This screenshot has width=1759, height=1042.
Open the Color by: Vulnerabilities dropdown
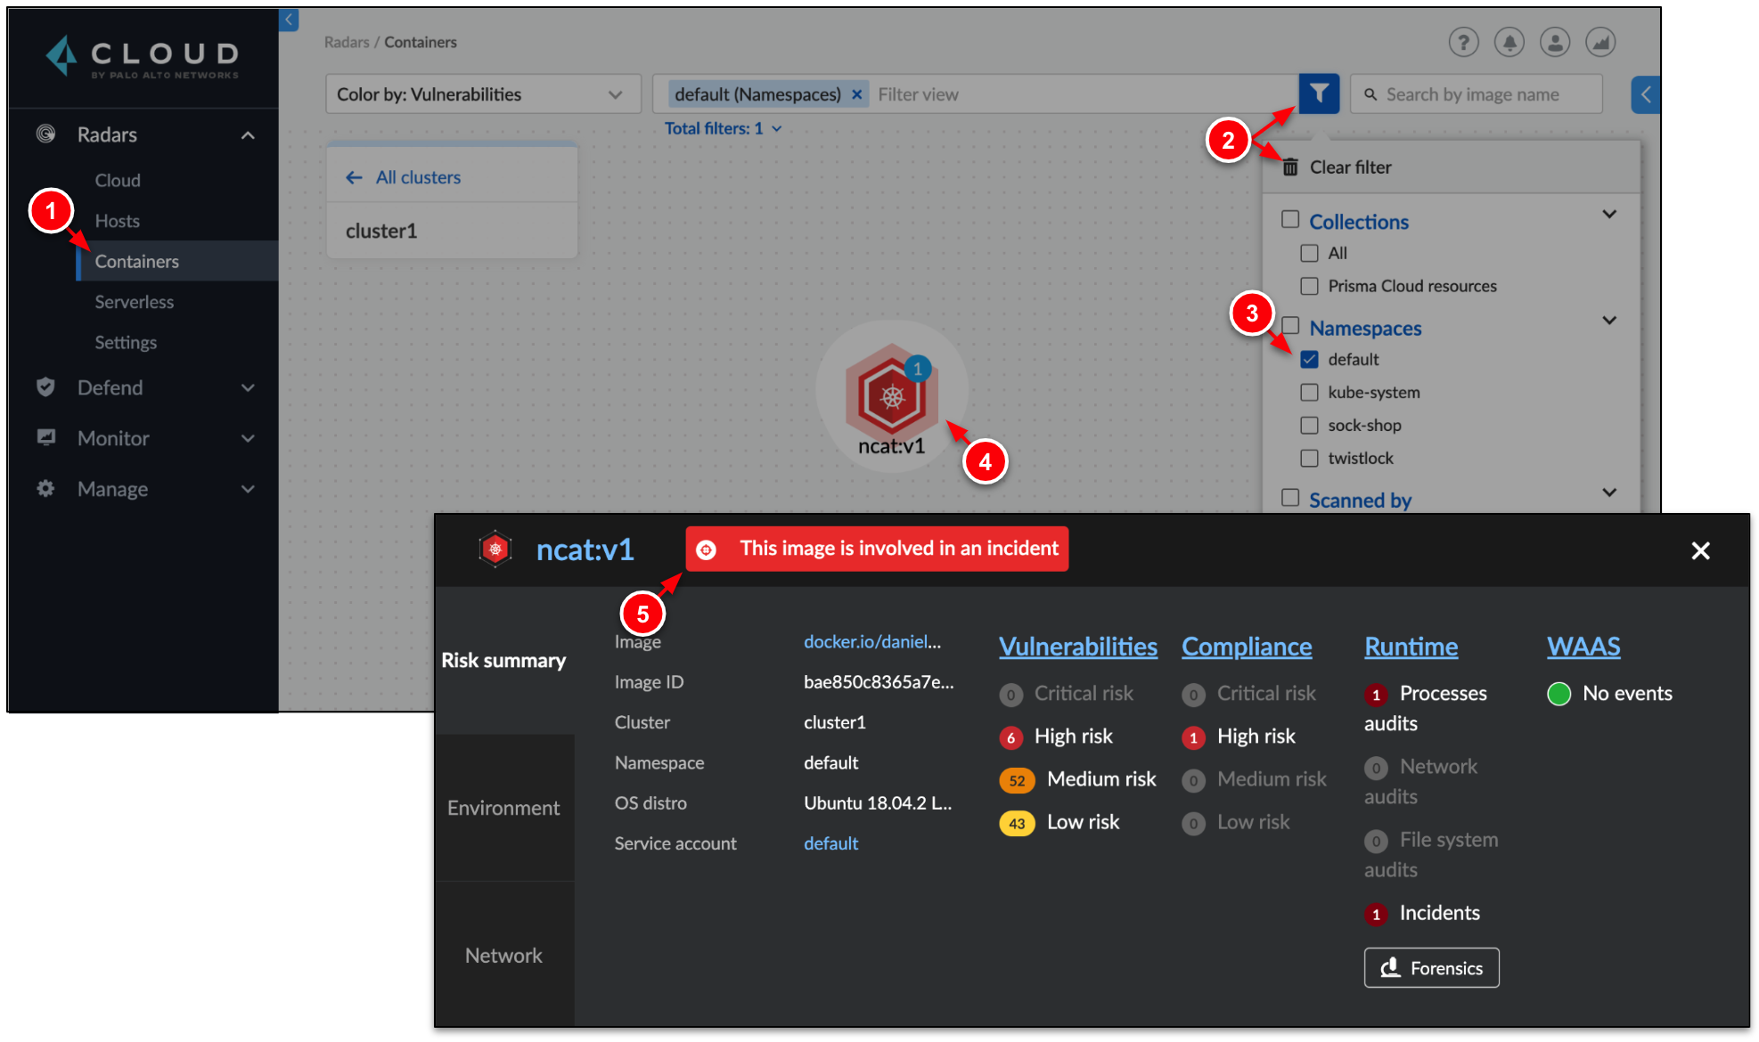(482, 94)
